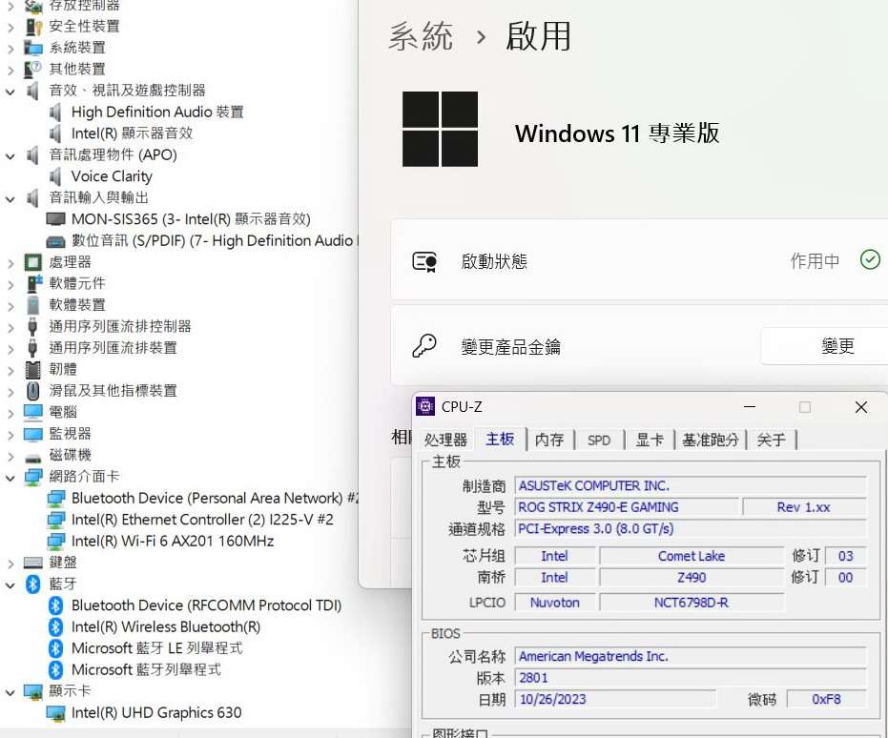Screen dimensions: 888x738
Task: Select the Voice Clarity speaker icon
Action: (x=55, y=176)
